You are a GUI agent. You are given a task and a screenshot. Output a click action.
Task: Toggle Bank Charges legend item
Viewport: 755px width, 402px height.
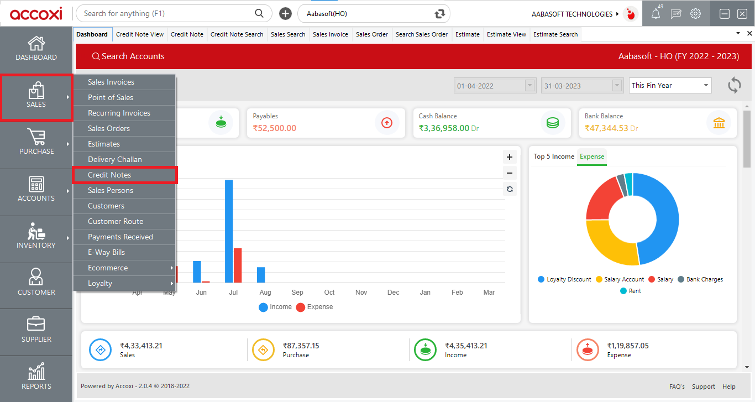click(x=700, y=279)
